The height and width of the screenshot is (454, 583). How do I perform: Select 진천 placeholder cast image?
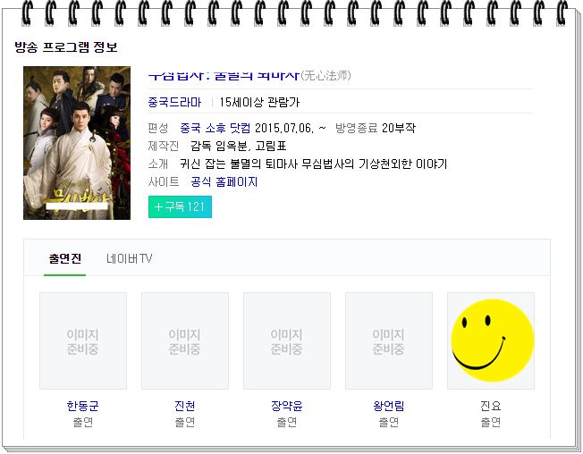(185, 341)
